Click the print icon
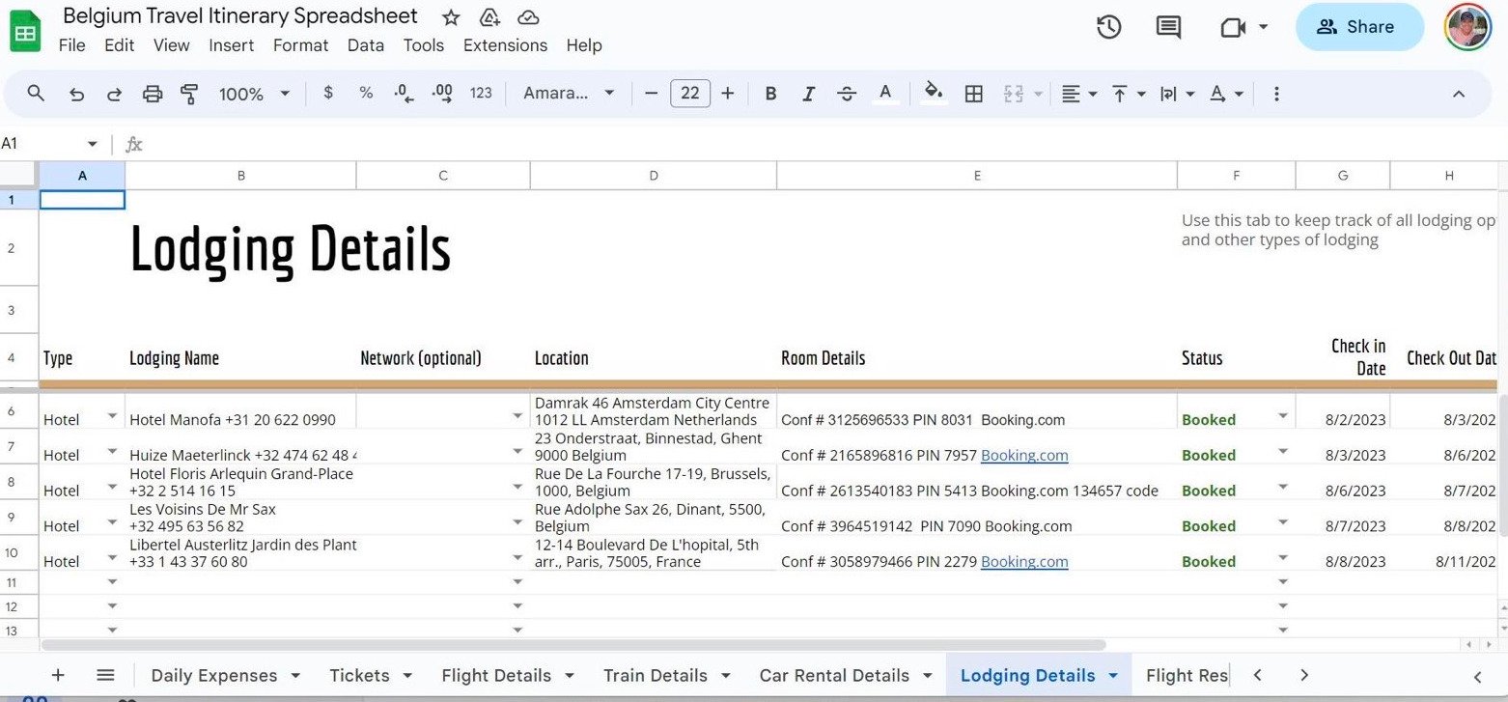The image size is (1508, 702). tap(153, 94)
